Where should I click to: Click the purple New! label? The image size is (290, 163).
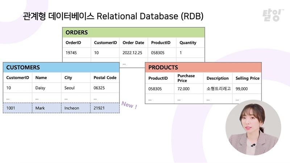[x=129, y=105]
